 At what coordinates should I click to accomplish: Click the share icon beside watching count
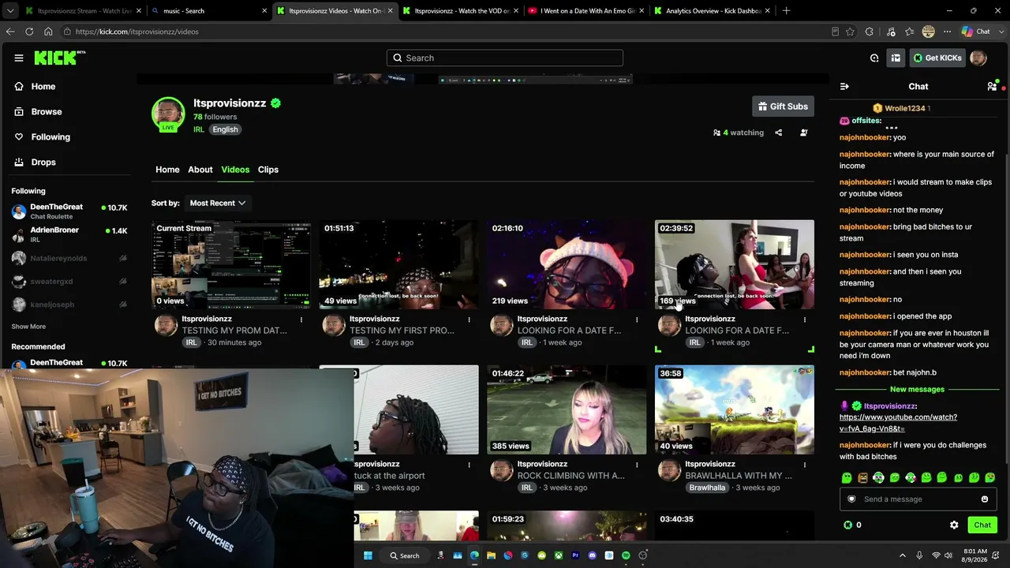click(779, 133)
